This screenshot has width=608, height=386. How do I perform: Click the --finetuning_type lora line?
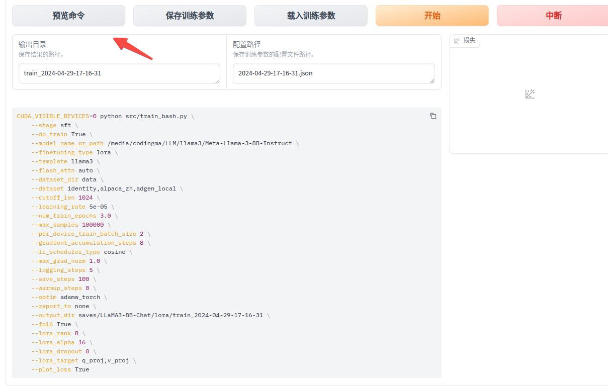pos(74,152)
